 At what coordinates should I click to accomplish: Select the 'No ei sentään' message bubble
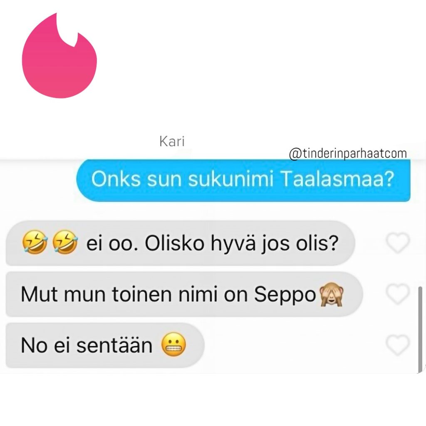pos(105,345)
